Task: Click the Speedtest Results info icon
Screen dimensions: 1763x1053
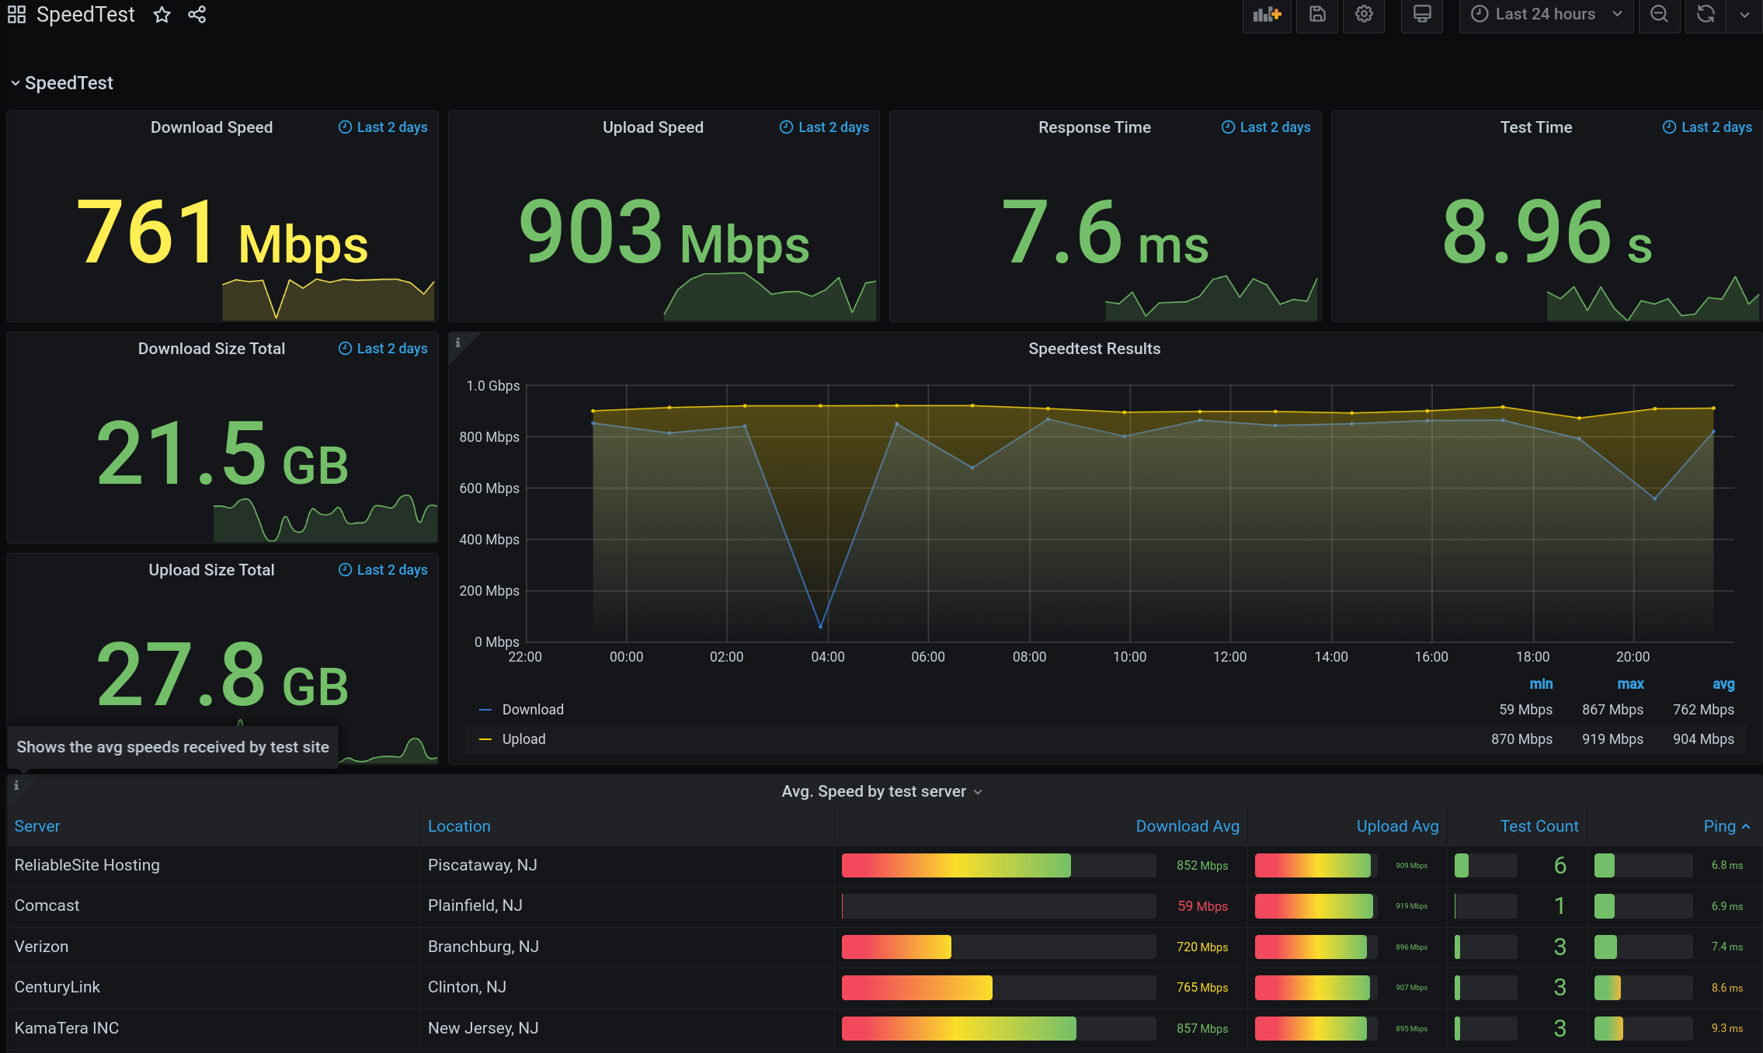Action: pos(457,342)
